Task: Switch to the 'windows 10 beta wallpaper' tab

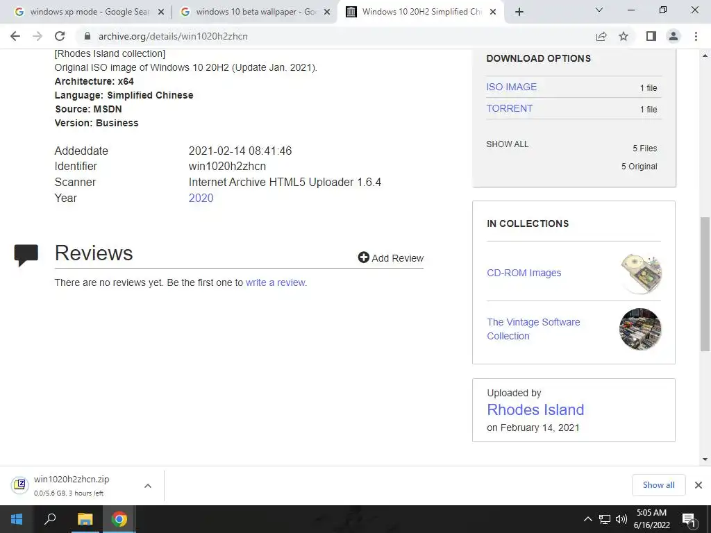Action: pyautogui.click(x=256, y=12)
